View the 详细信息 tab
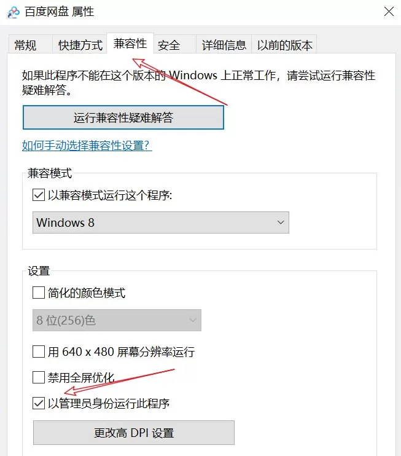The width and height of the screenshot is (401, 456). 224,44
